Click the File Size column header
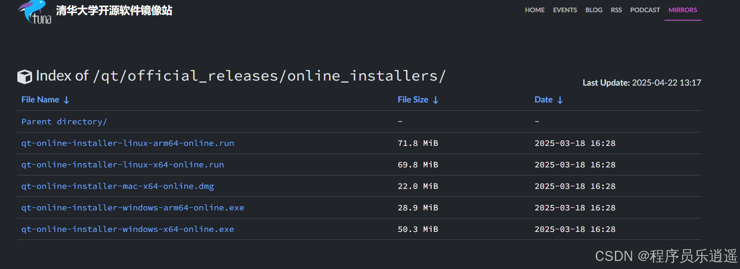The height and width of the screenshot is (269, 740). (x=413, y=100)
